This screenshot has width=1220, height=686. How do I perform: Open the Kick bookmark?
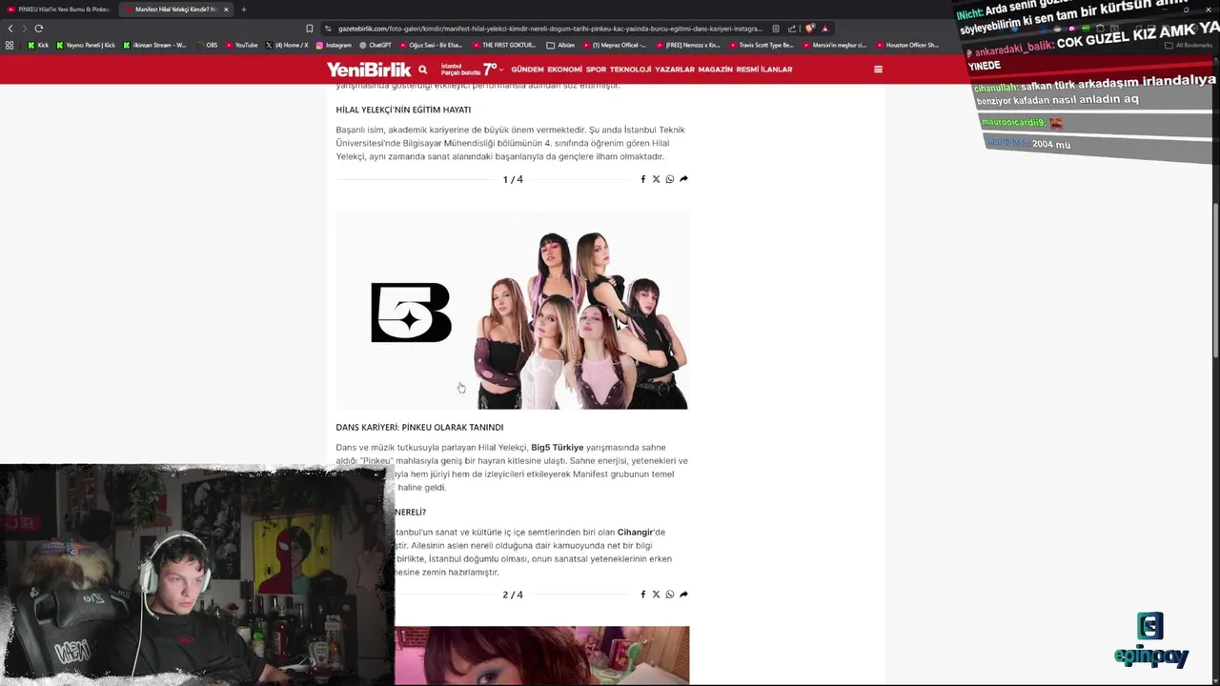pos(38,45)
